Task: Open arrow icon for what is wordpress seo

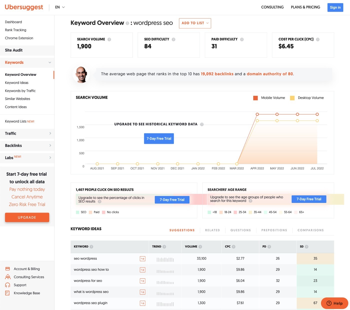Action: point(142,292)
